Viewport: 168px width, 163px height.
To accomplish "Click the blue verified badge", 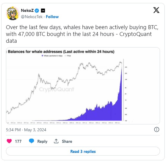I will point(37,11).
